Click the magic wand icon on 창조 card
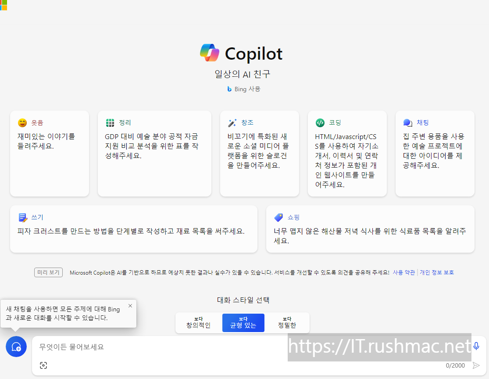 point(232,122)
